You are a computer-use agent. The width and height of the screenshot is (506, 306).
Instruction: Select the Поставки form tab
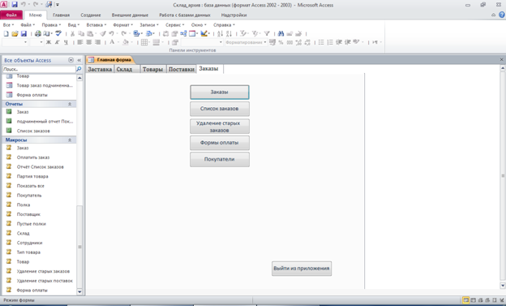[x=182, y=69]
